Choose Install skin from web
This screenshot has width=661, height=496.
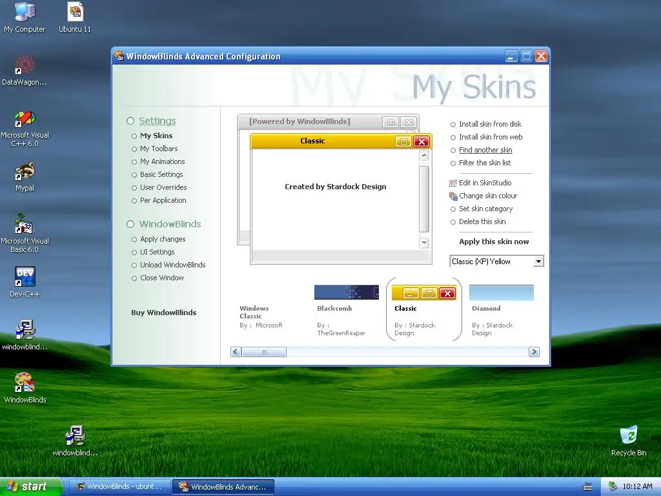click(491, 137)
